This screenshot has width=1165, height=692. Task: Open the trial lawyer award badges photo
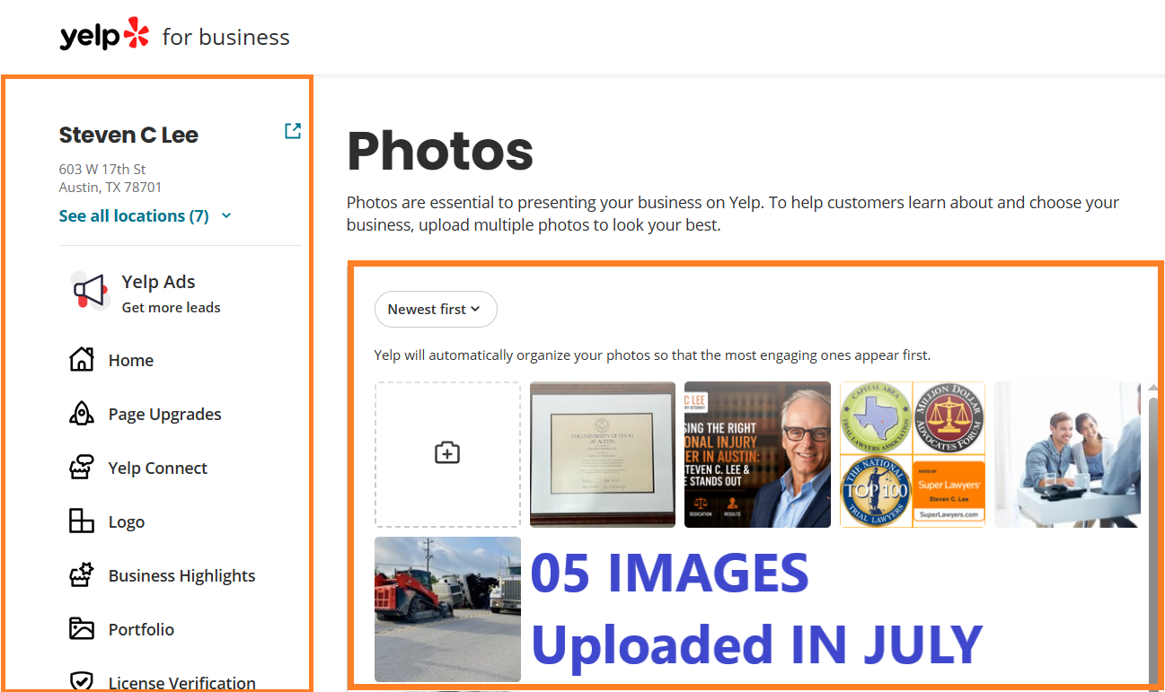[913, 454]
